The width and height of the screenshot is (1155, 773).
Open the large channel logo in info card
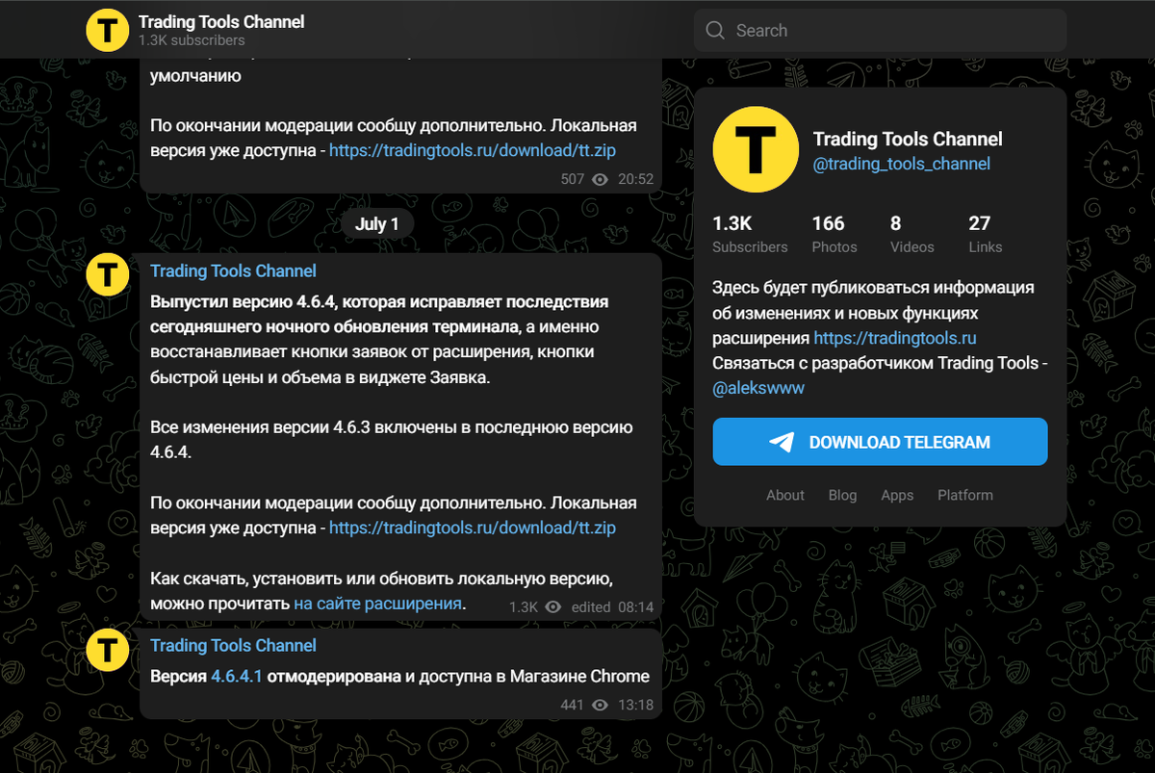(756, 149)
